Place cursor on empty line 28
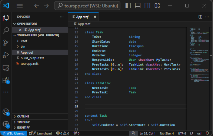Screen dimensions: 213x136 tap(135, 106)
